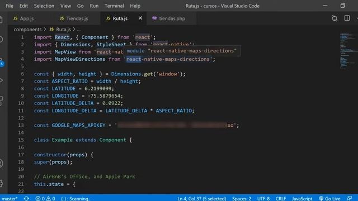Change indentation via Spaces: 2
The image size is (358, 201).
click(242, 199)
